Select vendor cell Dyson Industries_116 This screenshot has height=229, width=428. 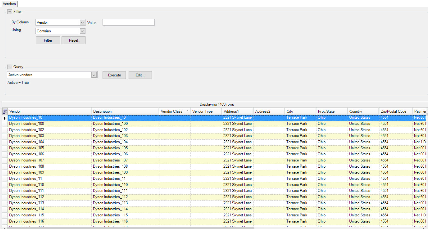tap(50, 221)
